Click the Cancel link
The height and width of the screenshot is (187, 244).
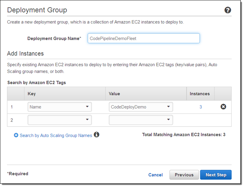pyautogui.click(x=155, y=175)
